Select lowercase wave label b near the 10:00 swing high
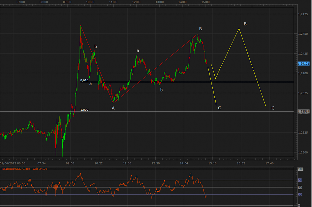Image resolution: width=312 pixels, height=207 pixels. (96, 47)
